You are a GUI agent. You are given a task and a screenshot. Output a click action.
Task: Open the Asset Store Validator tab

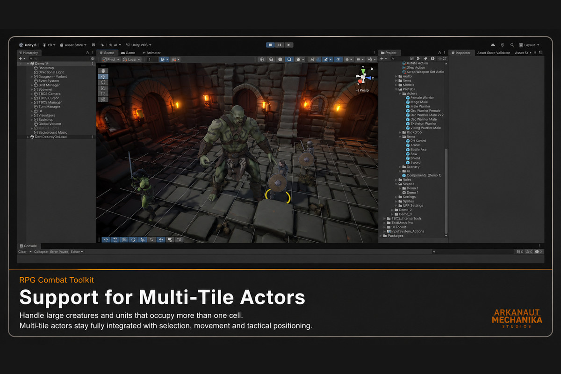(x=494, y=53)
